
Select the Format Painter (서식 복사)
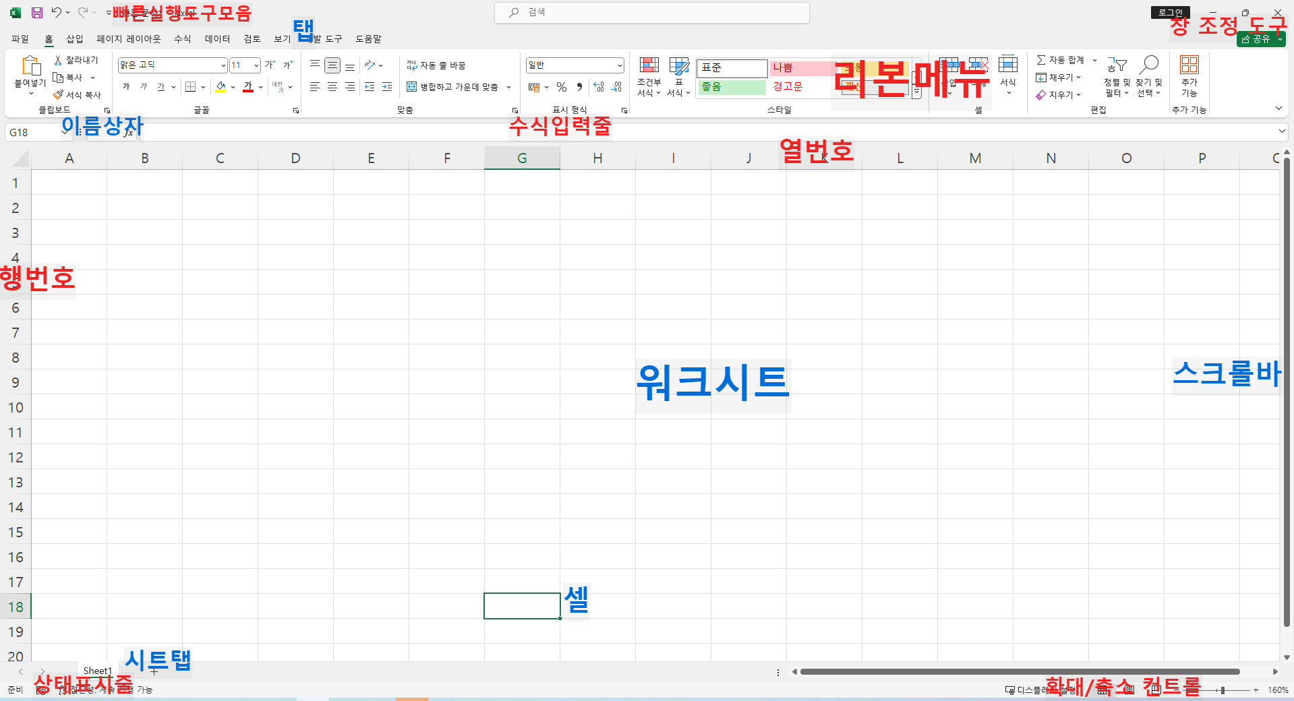click(77, 95)
